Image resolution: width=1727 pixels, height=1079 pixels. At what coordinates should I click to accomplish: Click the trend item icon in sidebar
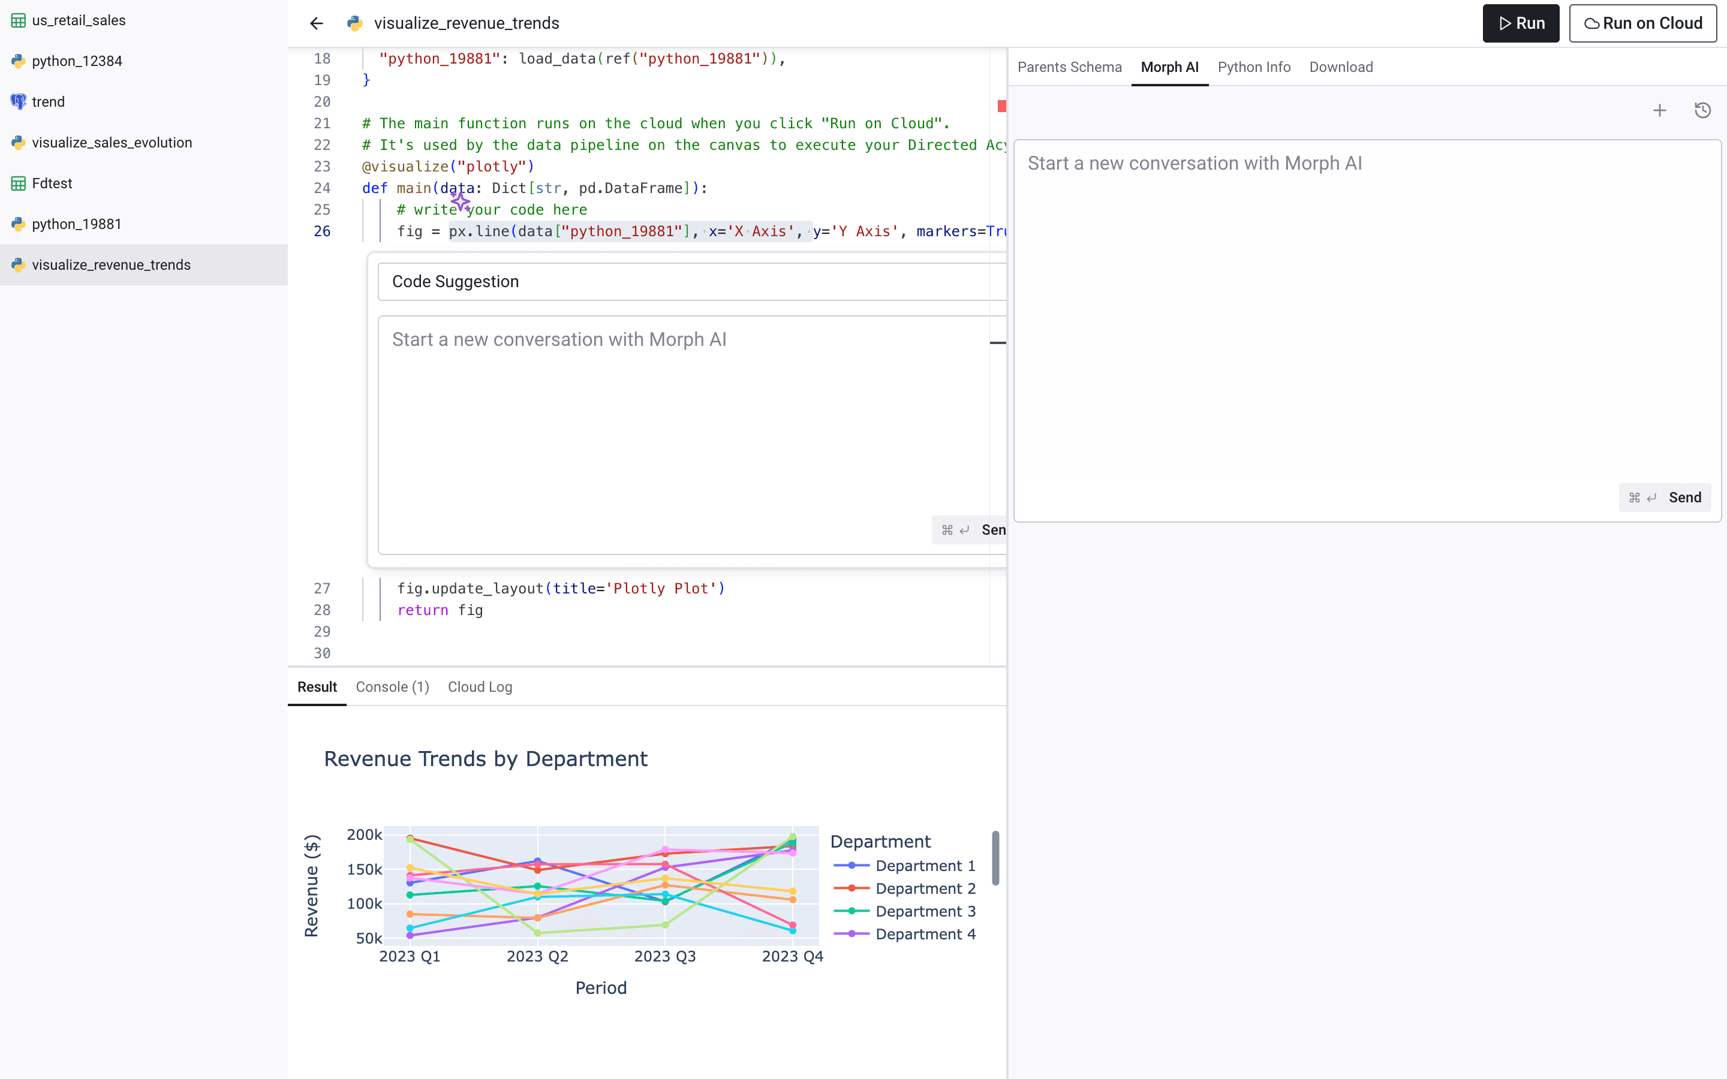coord(17,101)
